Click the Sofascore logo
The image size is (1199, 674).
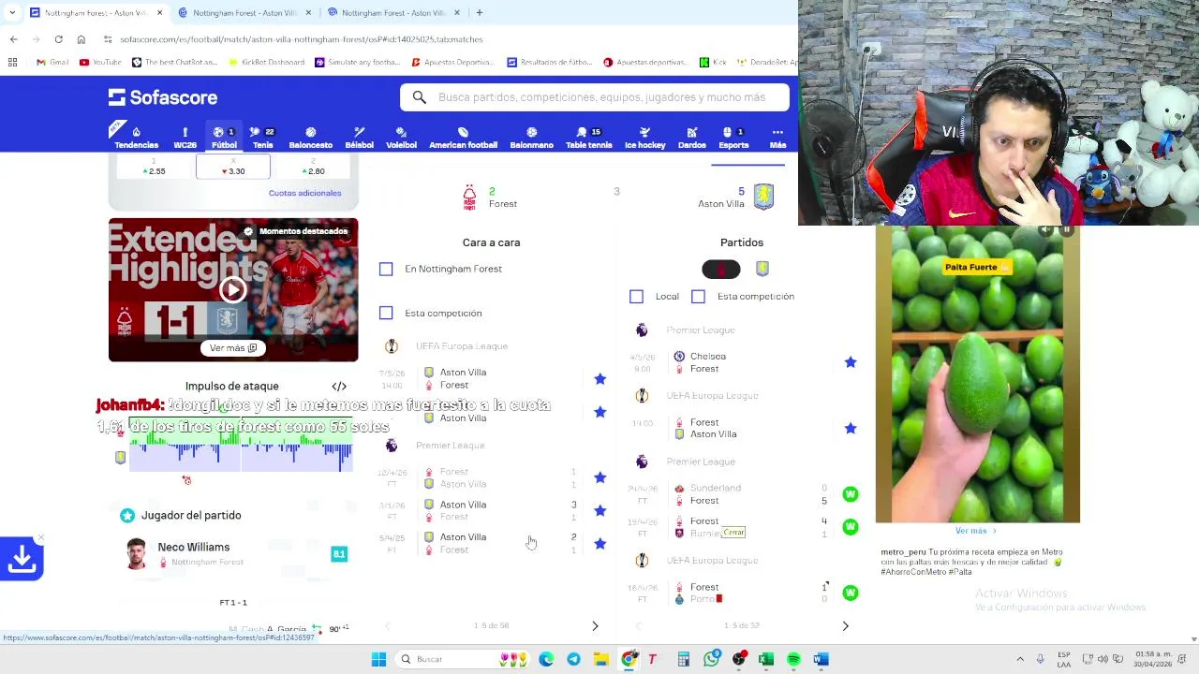tap(163, 97)
